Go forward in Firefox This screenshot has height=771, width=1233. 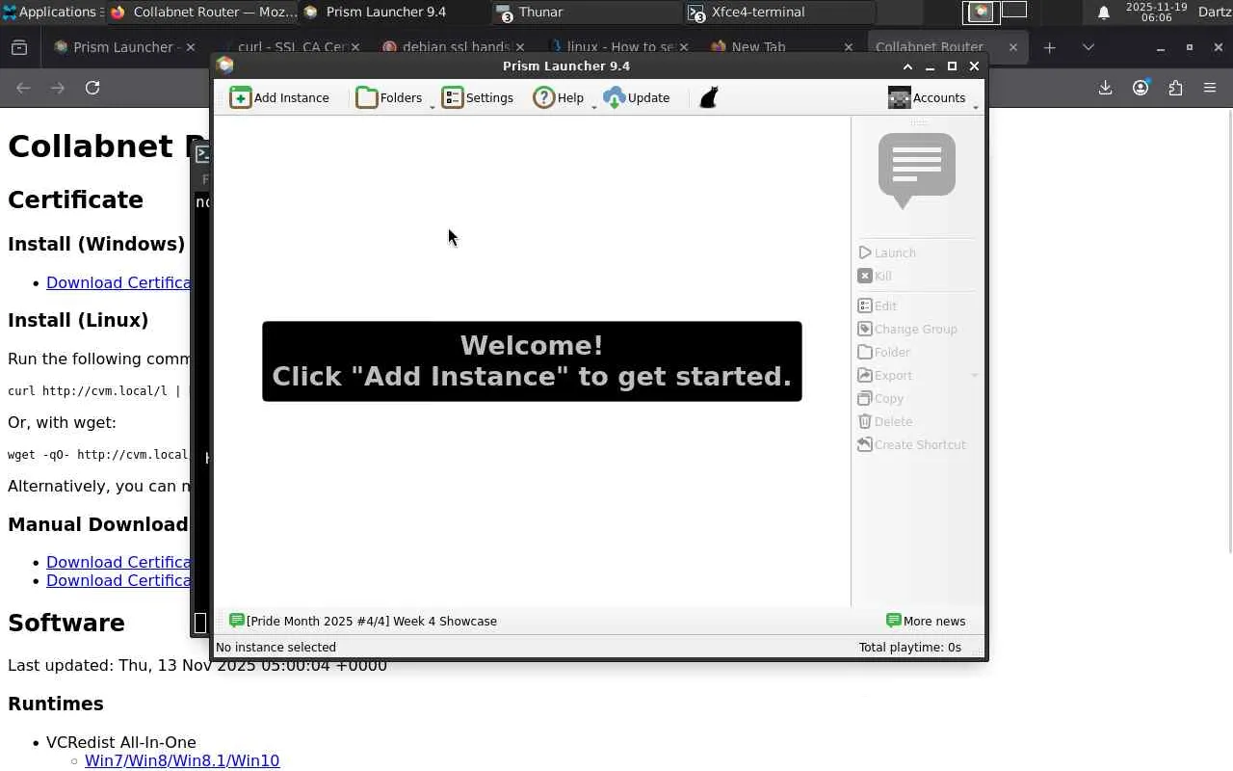click(x=58, y=88)
